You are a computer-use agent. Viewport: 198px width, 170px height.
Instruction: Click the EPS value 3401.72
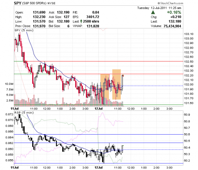(x=93, y=17)
